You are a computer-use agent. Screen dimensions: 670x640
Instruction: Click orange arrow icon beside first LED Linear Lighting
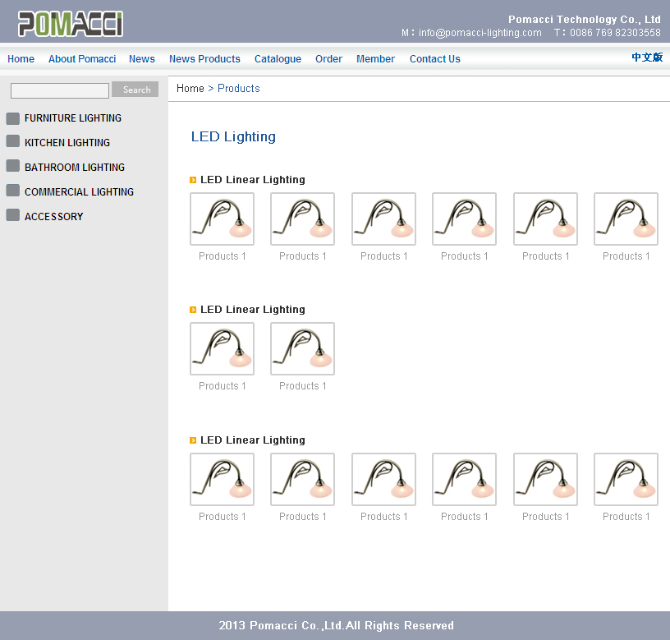point(193,180)
